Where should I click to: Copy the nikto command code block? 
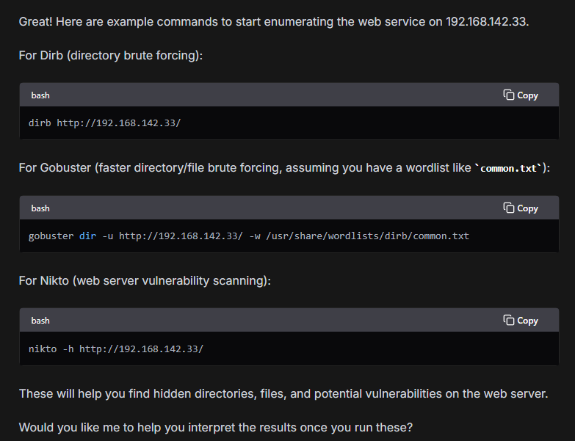pos(521,321)
